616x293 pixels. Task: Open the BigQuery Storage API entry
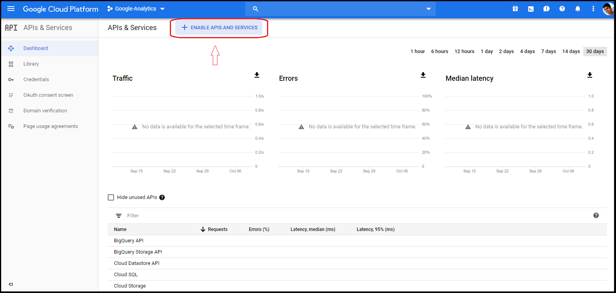click(138, 252)
